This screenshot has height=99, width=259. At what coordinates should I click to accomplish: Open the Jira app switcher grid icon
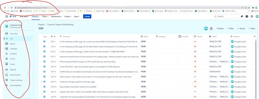coord(6,16)
